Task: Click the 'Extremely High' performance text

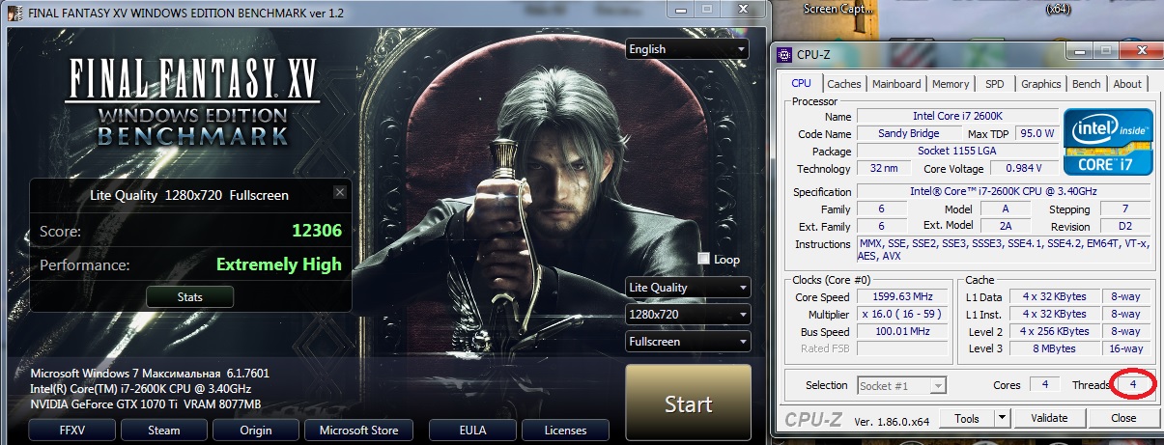Action: [x=278, y=264]
